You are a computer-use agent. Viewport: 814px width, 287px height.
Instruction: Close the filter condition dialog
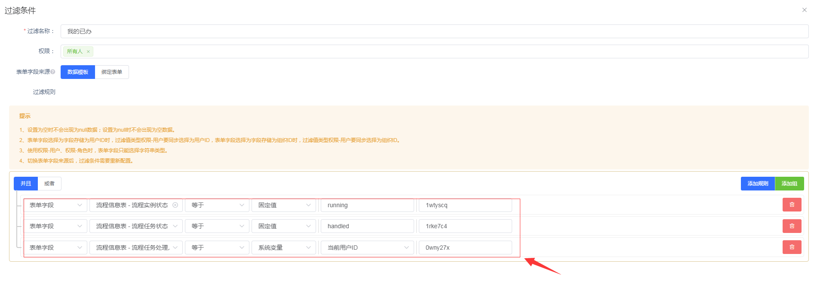804,10
